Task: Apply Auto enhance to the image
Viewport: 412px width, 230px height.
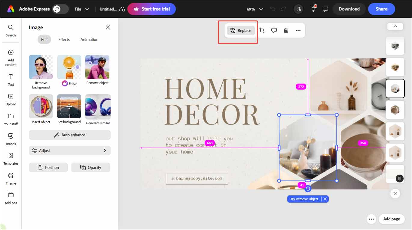Action: (69, 135)
